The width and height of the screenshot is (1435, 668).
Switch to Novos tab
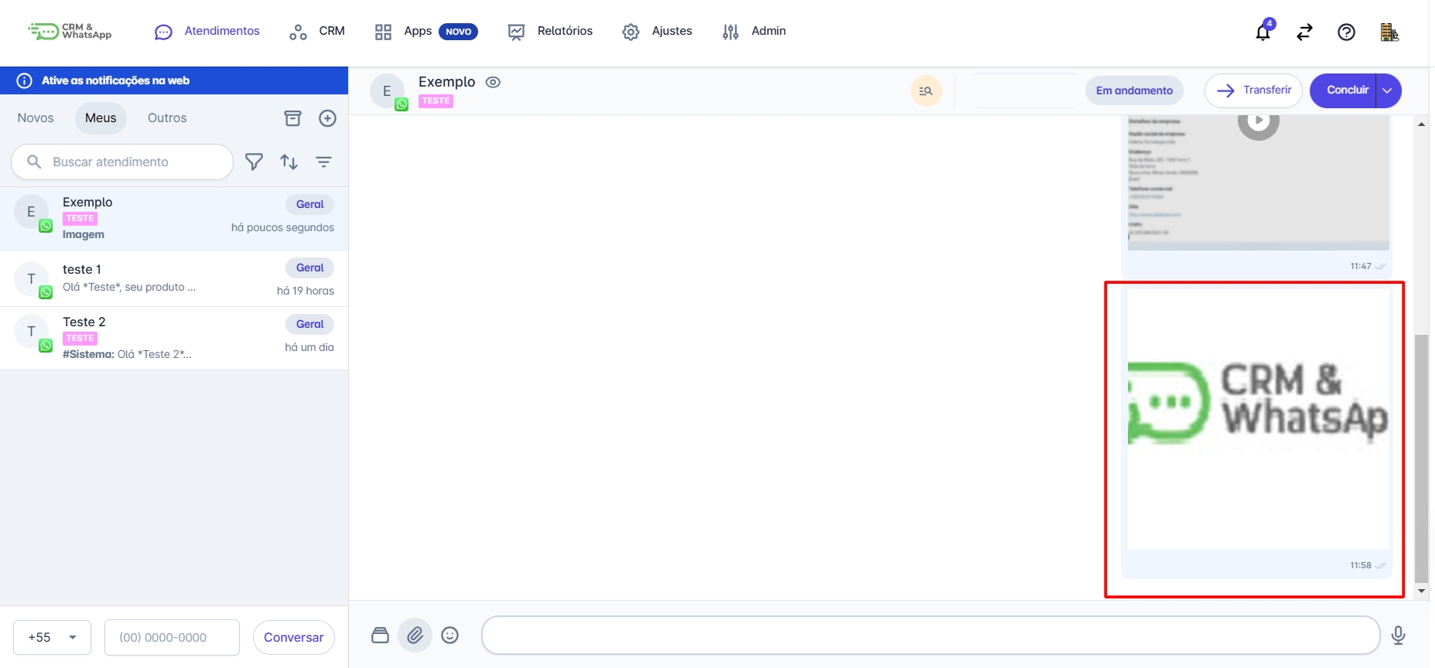36,118
